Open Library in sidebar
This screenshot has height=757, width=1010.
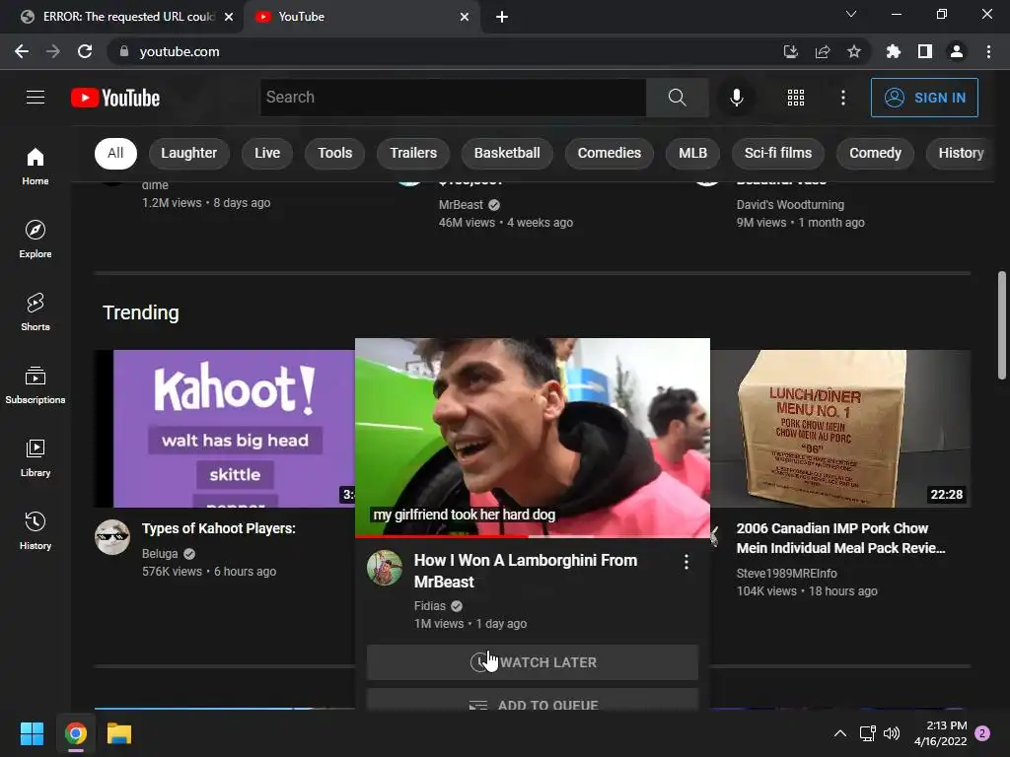[36, 457]
